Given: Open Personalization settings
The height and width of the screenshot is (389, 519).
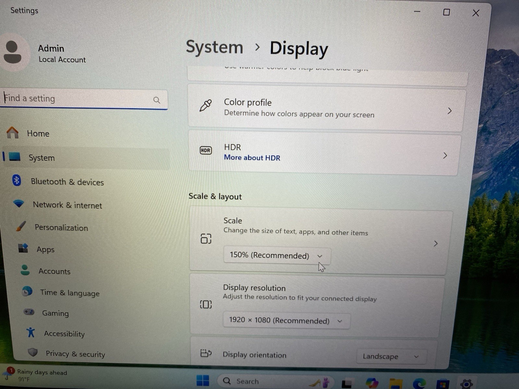Looking at the screenshot, I should coord(61,228).
